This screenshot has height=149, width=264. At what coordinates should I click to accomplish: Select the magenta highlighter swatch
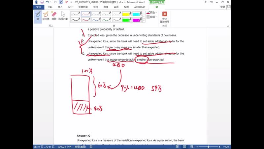click(x=137, y=20)
